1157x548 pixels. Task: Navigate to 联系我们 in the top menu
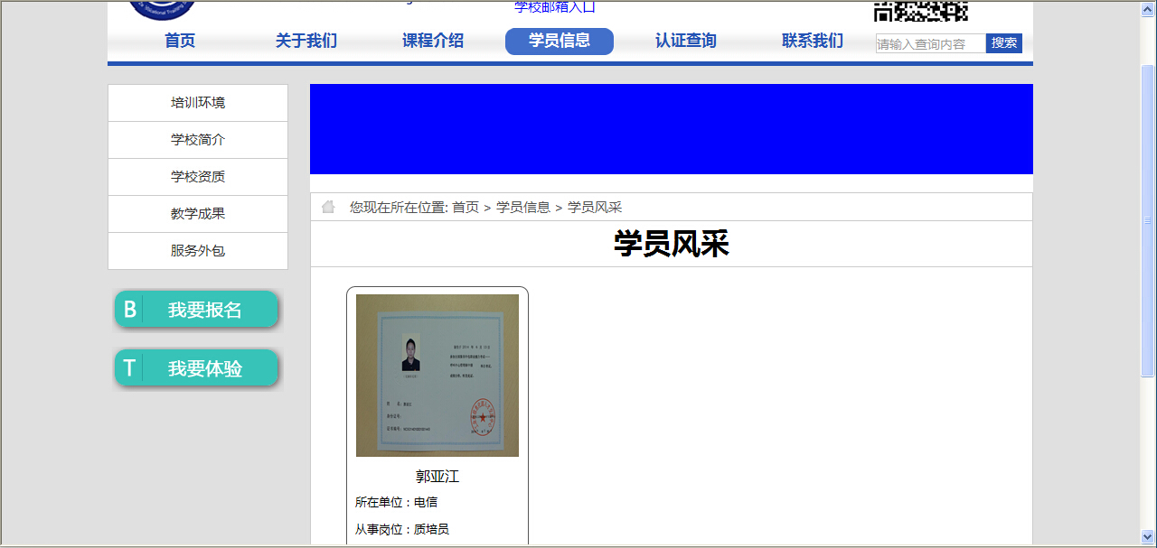(x=813, y=41)
